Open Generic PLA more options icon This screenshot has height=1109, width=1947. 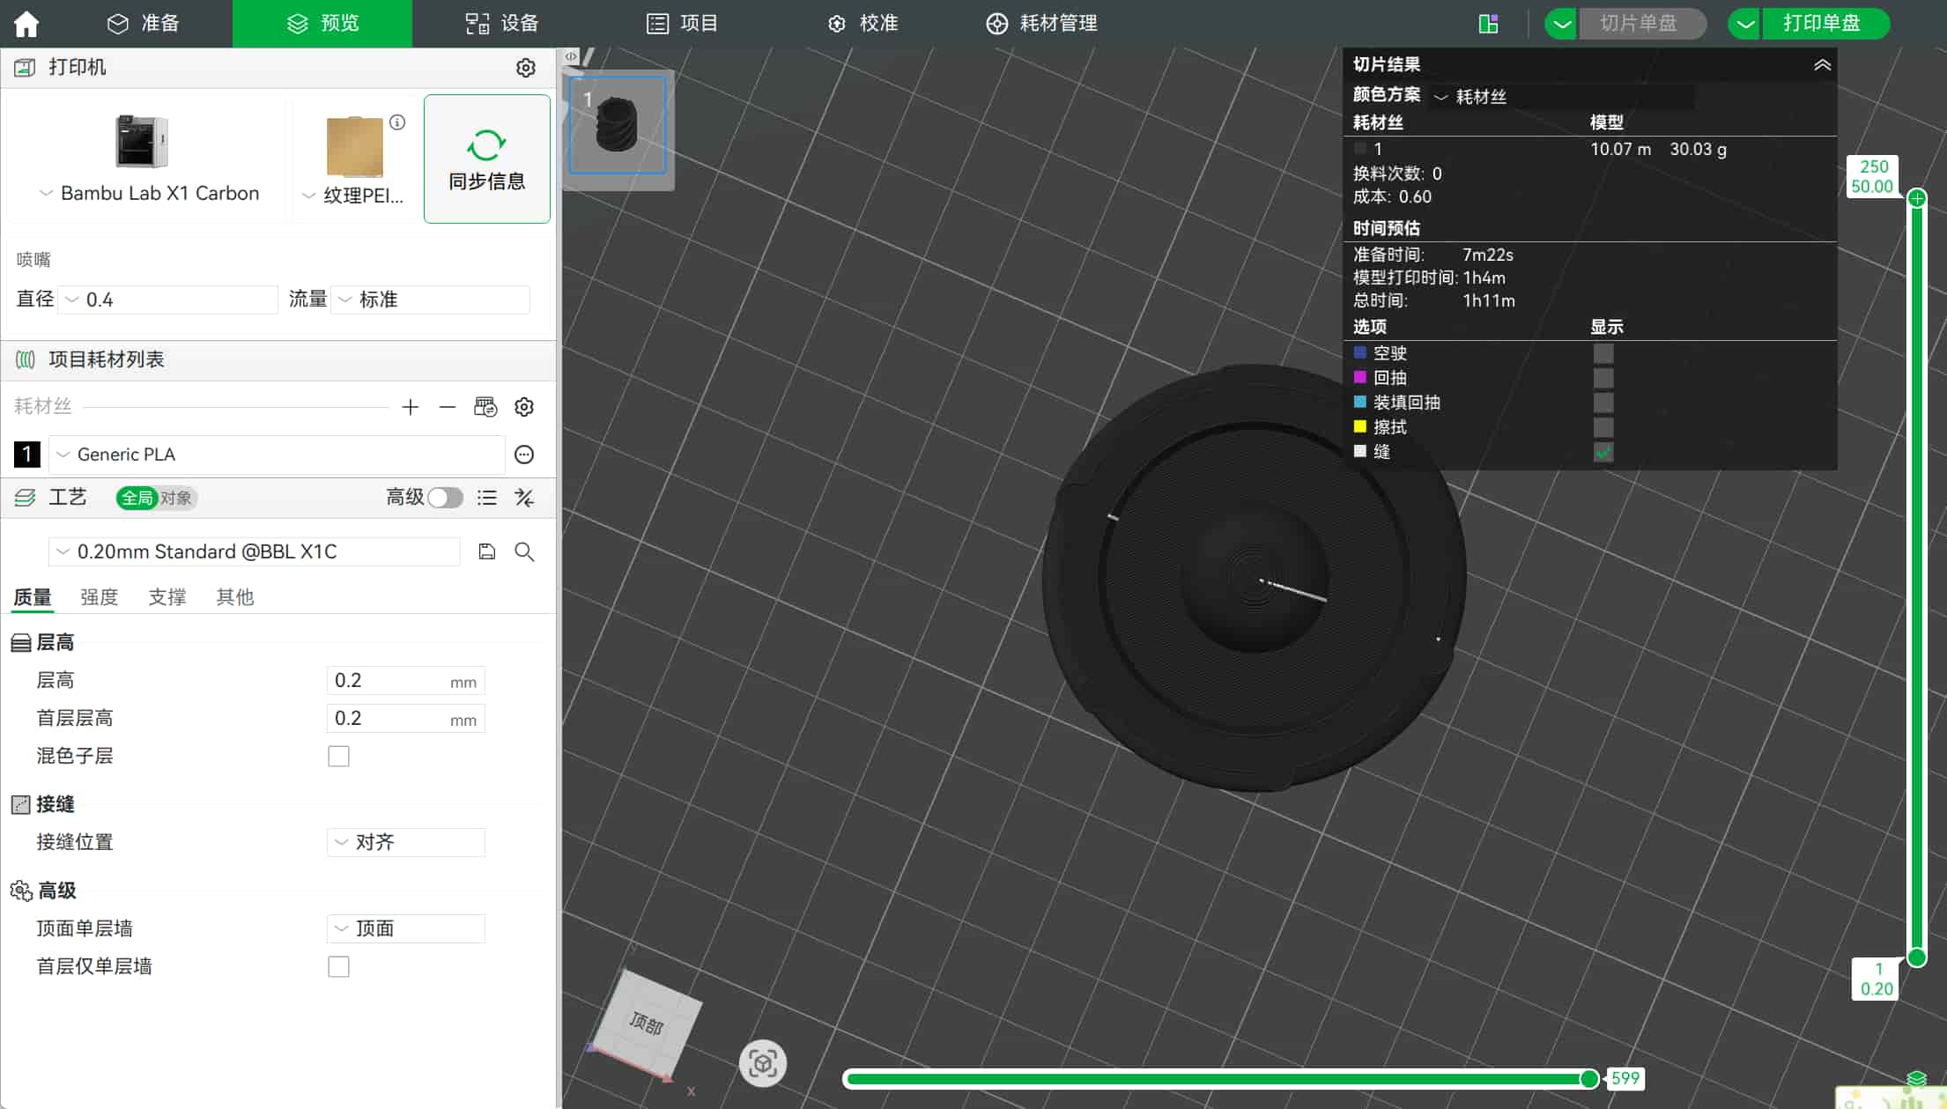click(x=524, y=455)
